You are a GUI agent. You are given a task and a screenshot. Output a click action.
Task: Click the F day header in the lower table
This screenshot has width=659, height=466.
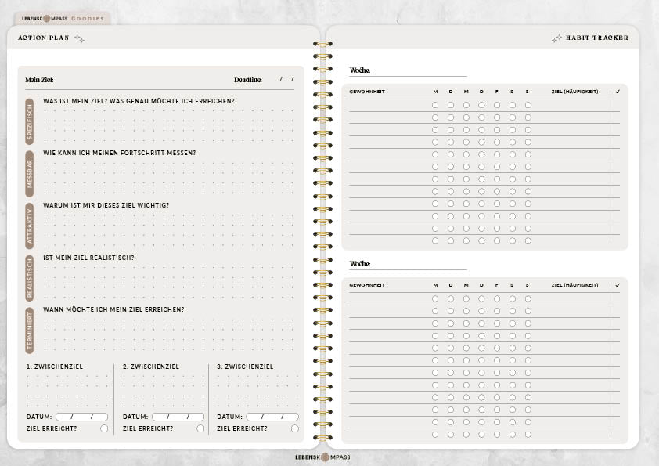click(497, 285)
